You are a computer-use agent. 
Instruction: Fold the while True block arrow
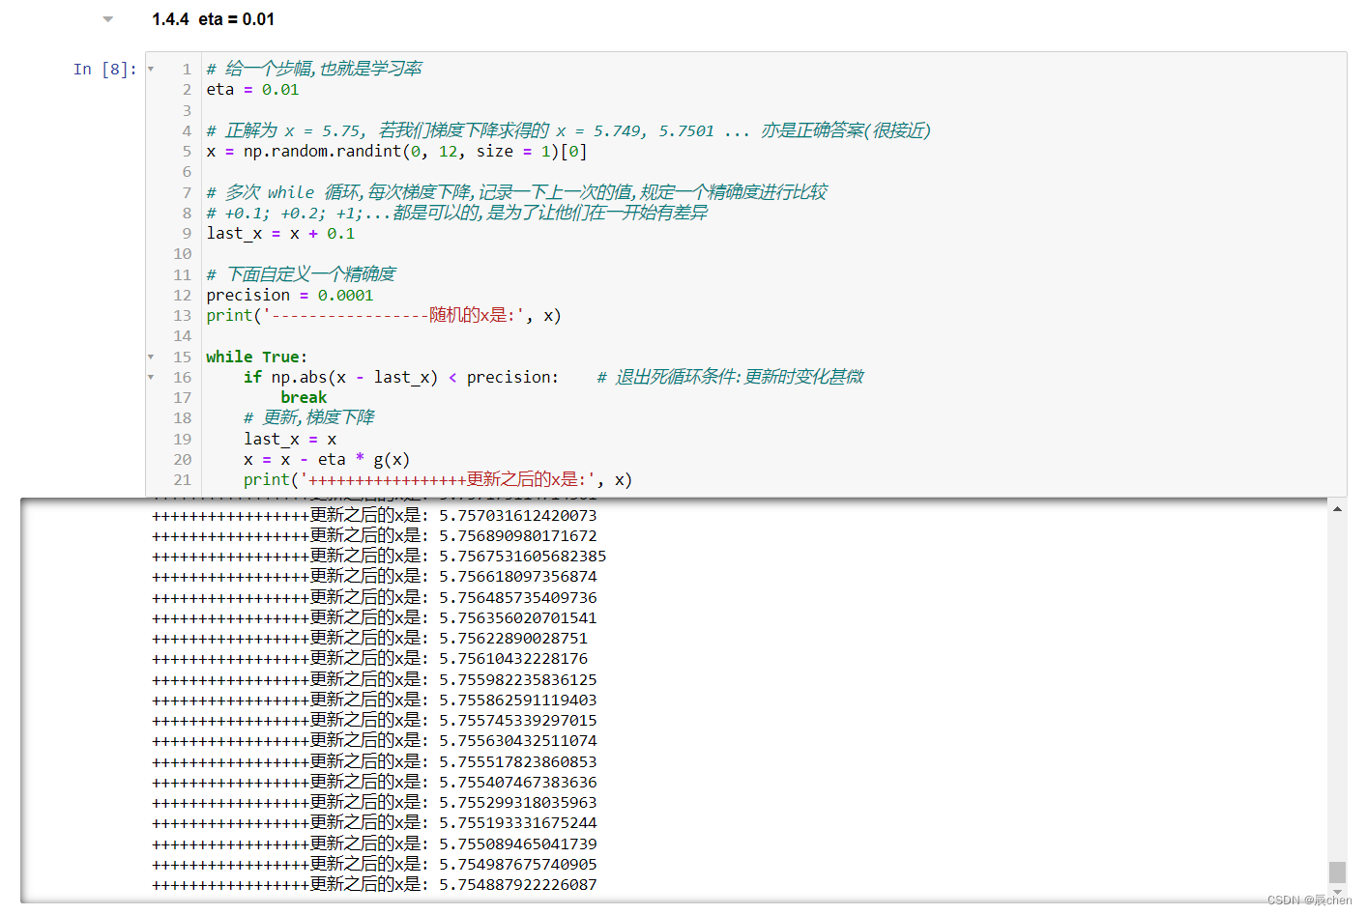click(151, 357)
